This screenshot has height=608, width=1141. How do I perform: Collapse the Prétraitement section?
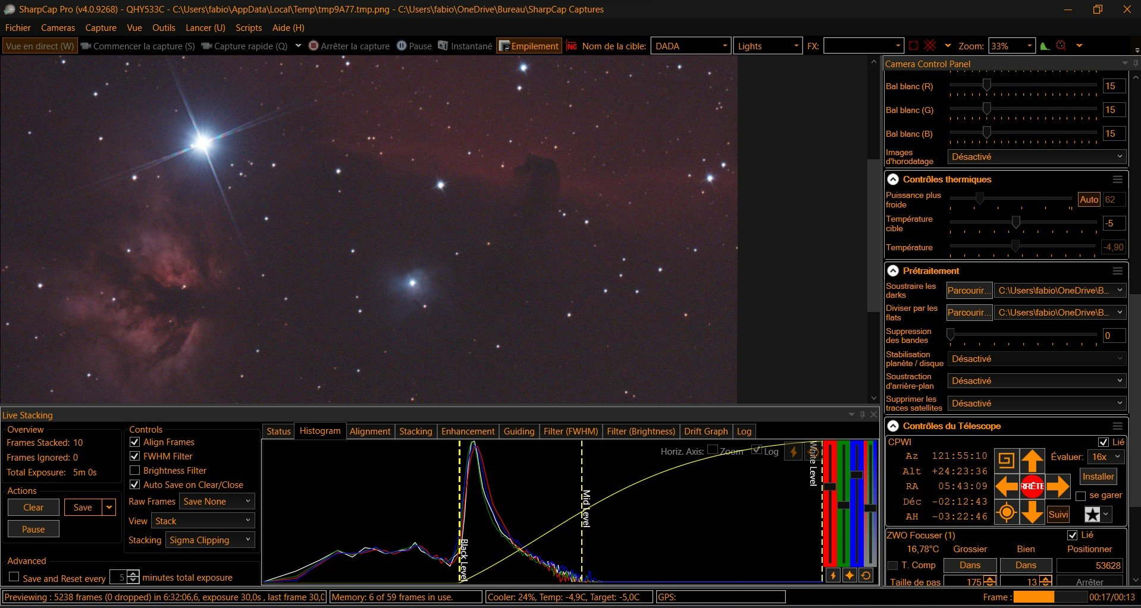pos(893,270)
